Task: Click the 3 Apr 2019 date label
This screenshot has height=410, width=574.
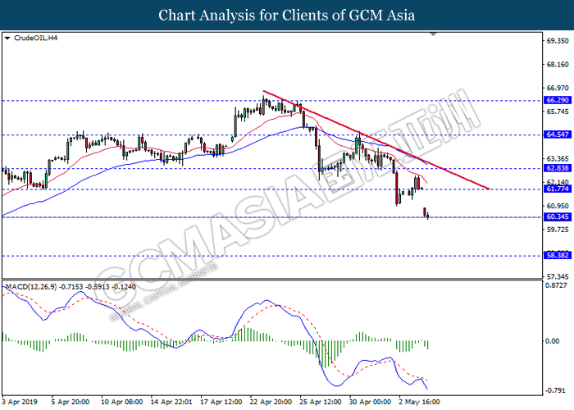Action: click(20, 402)
